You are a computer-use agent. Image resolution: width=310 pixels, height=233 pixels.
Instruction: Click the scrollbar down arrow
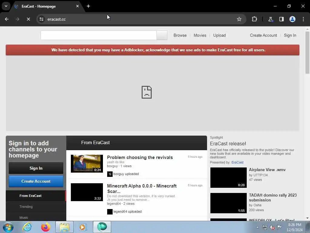307,218
